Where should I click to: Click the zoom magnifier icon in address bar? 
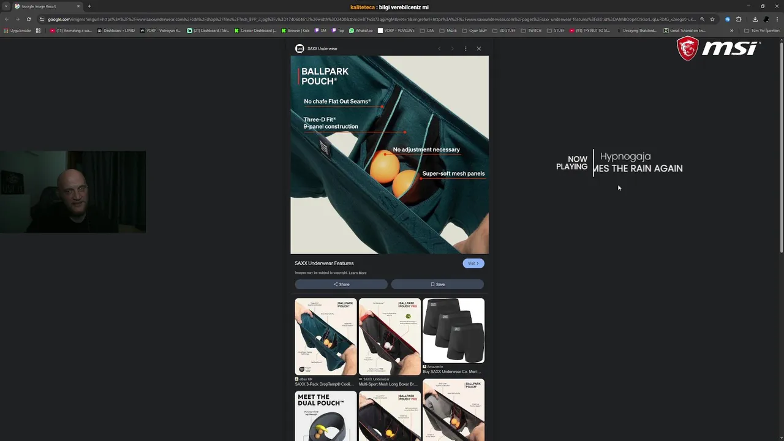coord(703,19)
